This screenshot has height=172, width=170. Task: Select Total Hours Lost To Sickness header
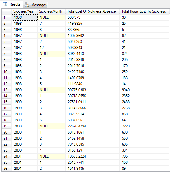coord(144,11)
